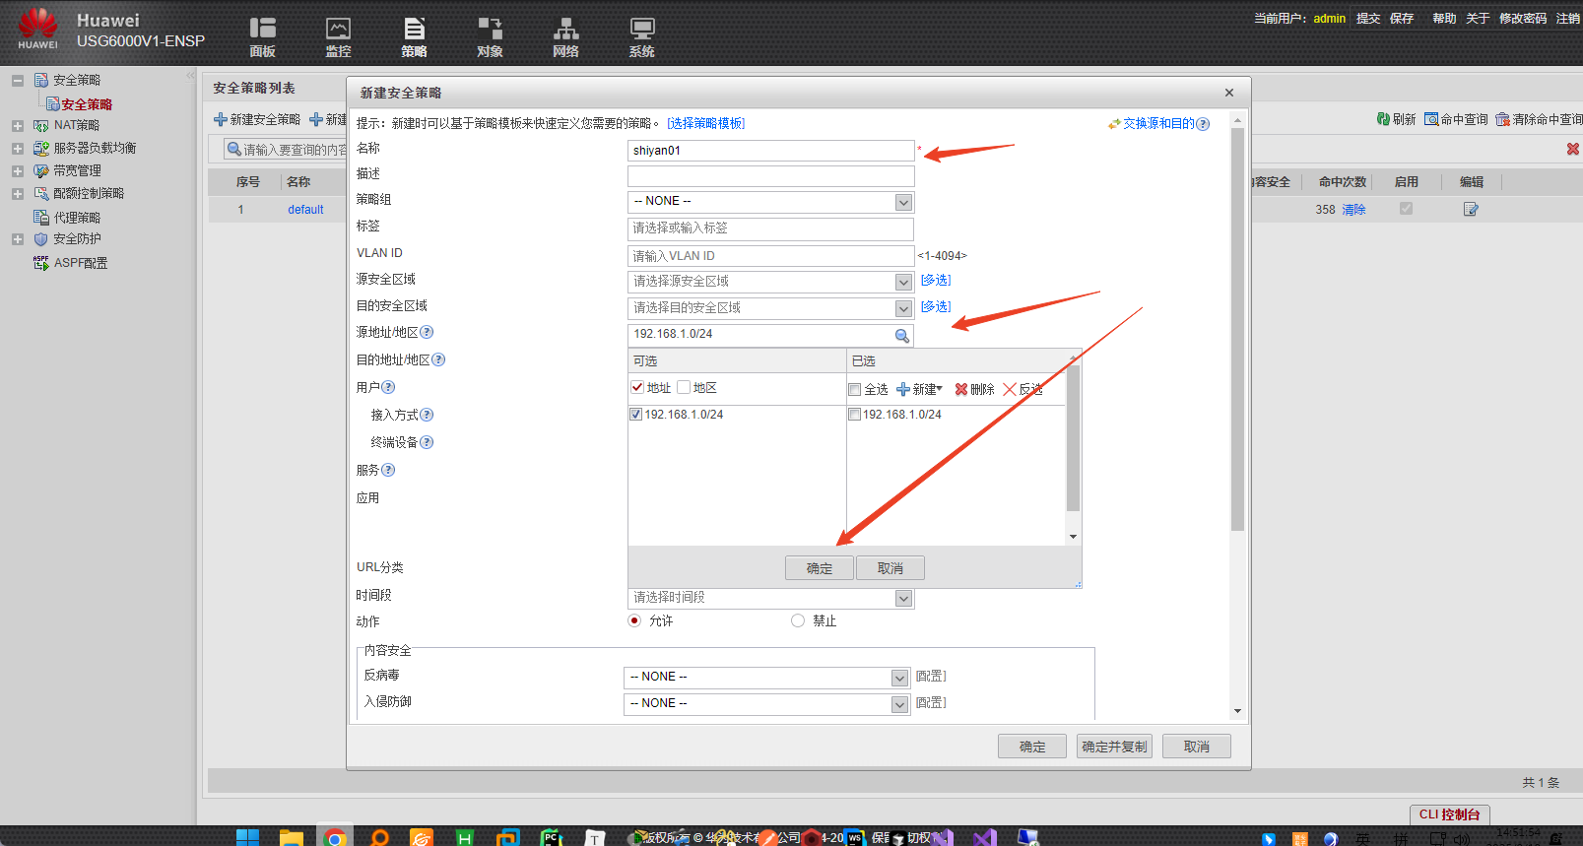Click the source address search magnifier icon
The width and height of the screenshot is (1583, 846).
tap(901, 336)
